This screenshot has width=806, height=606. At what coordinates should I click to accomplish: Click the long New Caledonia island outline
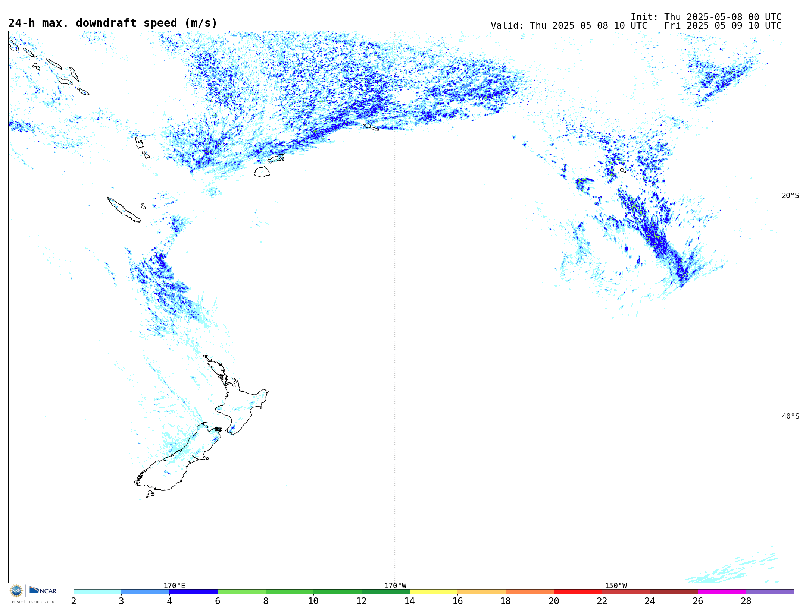[124, 210]
